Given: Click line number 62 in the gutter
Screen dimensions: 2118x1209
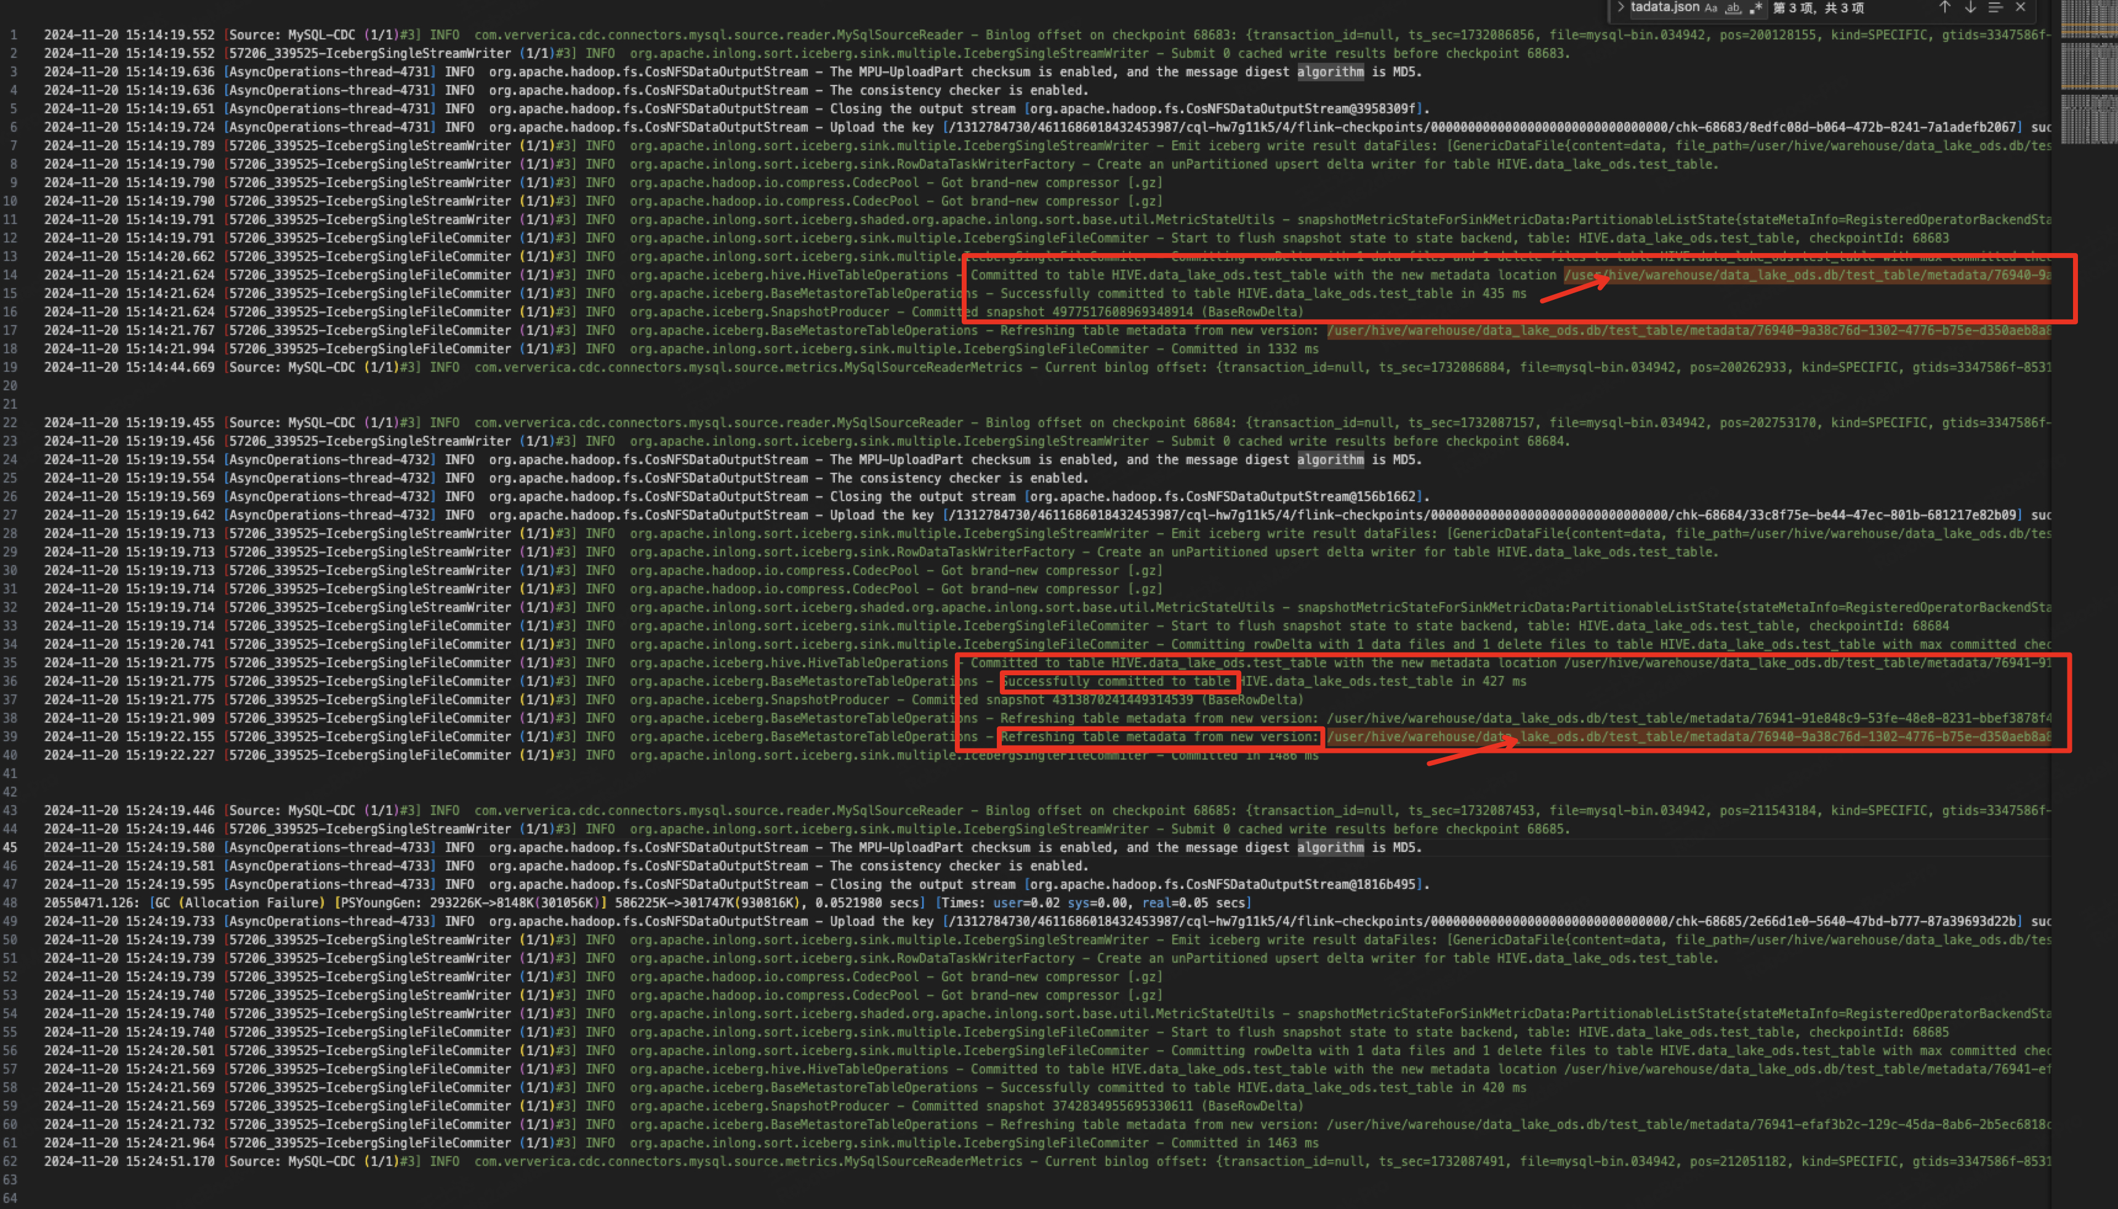Looking at the screenshot, I should (x=11, y=1161).
